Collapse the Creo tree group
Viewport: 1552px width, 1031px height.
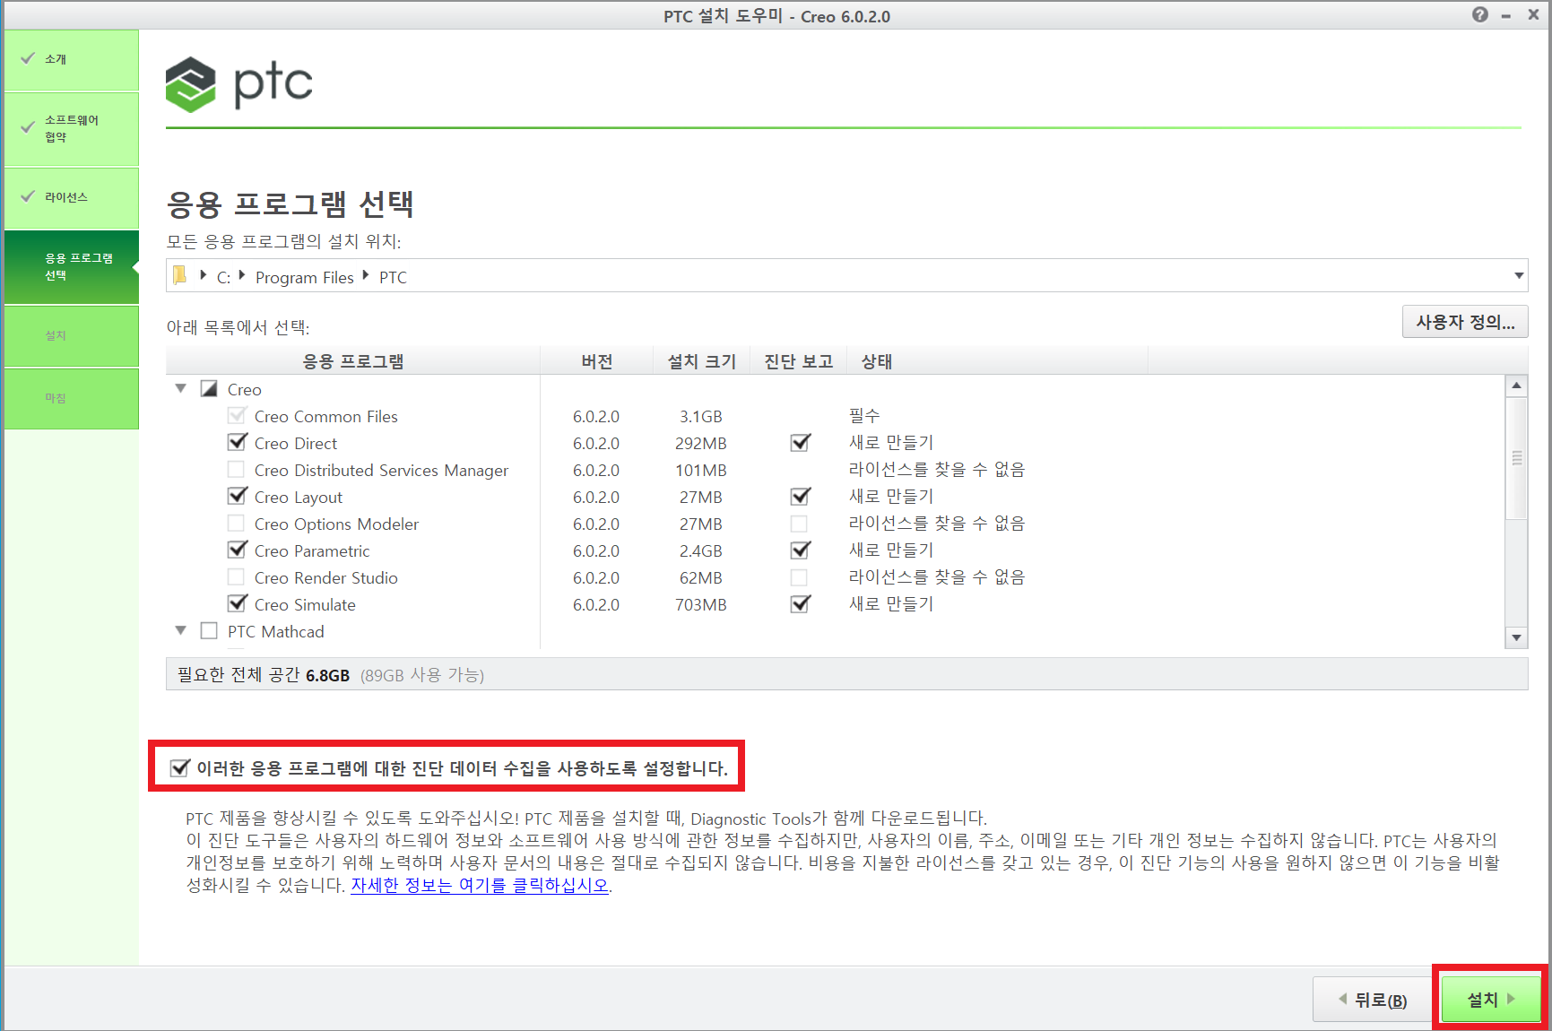pyautogui.click(x=181, y=388)
